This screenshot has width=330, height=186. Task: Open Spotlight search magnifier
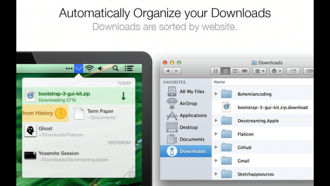pyautogui.click(x=115, y=68)
